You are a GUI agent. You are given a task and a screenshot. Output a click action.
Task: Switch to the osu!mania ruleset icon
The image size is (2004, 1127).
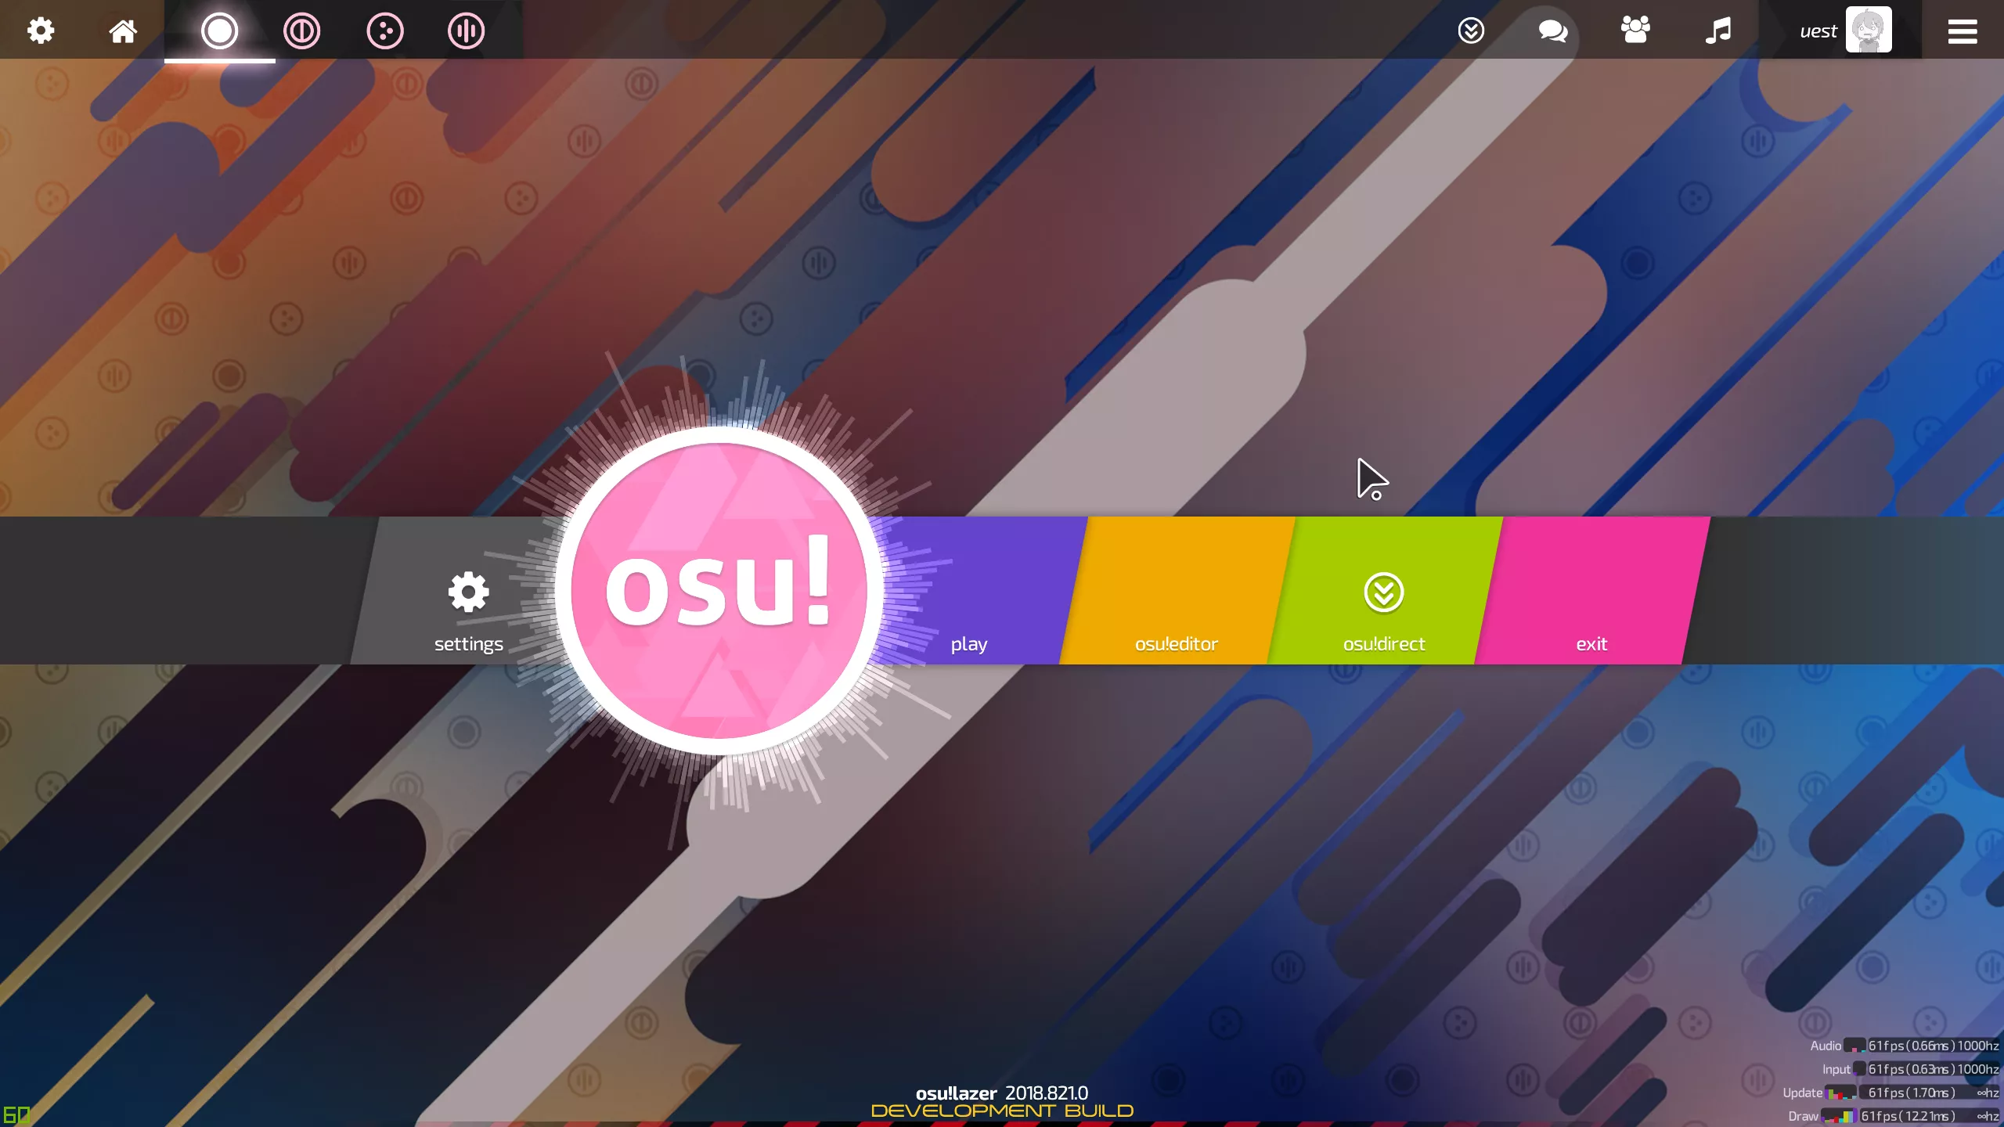[x=466, y=31]
